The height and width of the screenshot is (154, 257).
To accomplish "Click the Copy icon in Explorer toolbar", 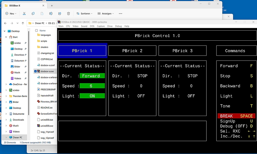I will (x=33, y=14).
